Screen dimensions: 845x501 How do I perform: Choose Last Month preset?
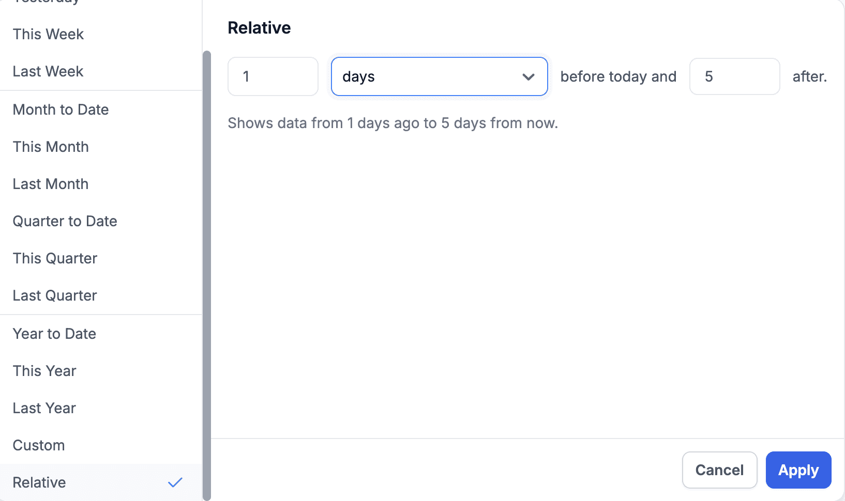click(x=51, y=184)
